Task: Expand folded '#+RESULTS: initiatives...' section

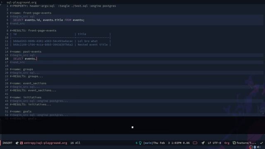Action: [30, 104]
